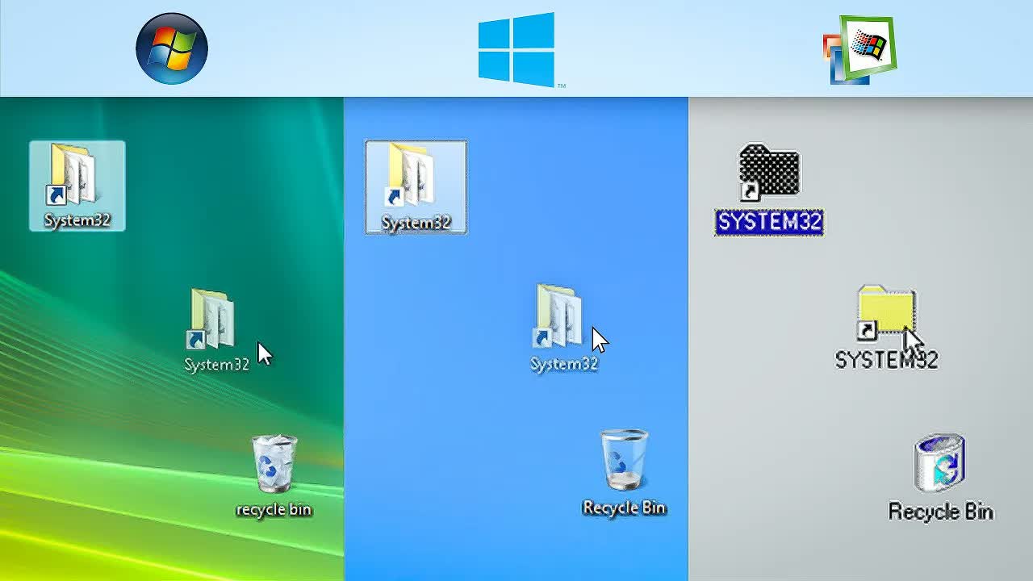Select the dithered black SYSTEM32 folder icon in the grey panel
The height and width of the screenshot is (581, 1033).
pos(770,172)
